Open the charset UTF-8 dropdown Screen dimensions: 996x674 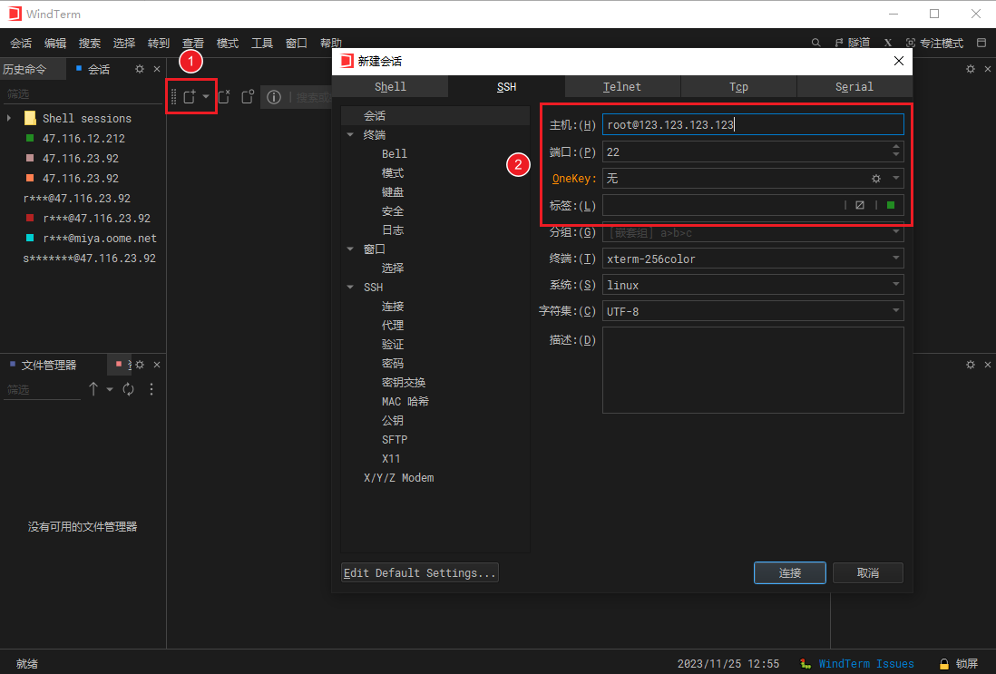(753, 311)
